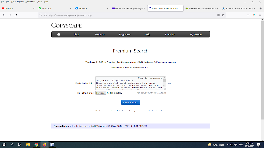
Task: Open Task View in the taskbar
Action: pyautogui.click(x=20, y=145)
